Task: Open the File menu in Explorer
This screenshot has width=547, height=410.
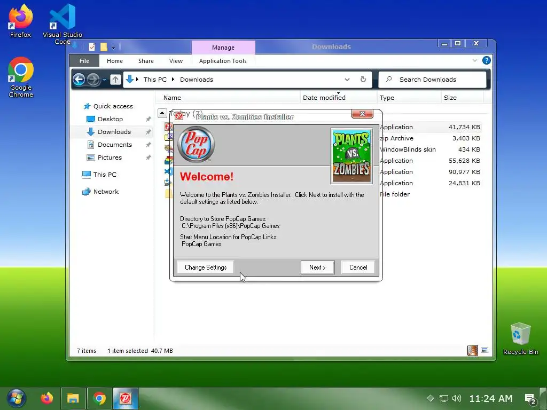Action: 84,61
